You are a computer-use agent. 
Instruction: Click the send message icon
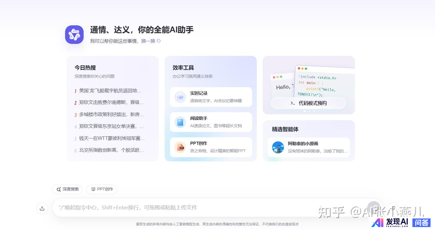374,207
